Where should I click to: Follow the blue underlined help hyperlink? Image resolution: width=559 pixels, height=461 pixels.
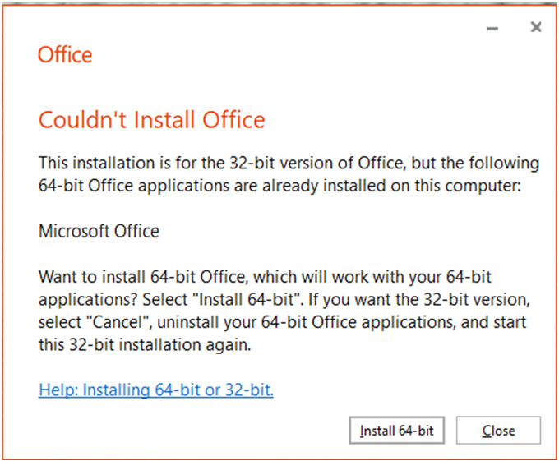pos(156,390)
